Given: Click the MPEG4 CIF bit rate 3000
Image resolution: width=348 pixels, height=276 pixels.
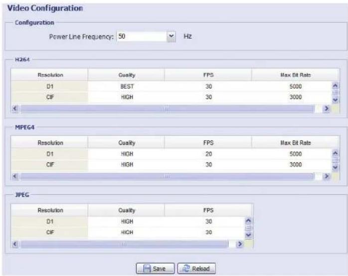Looking at the screenshot, I should click(x=295, y=165).
